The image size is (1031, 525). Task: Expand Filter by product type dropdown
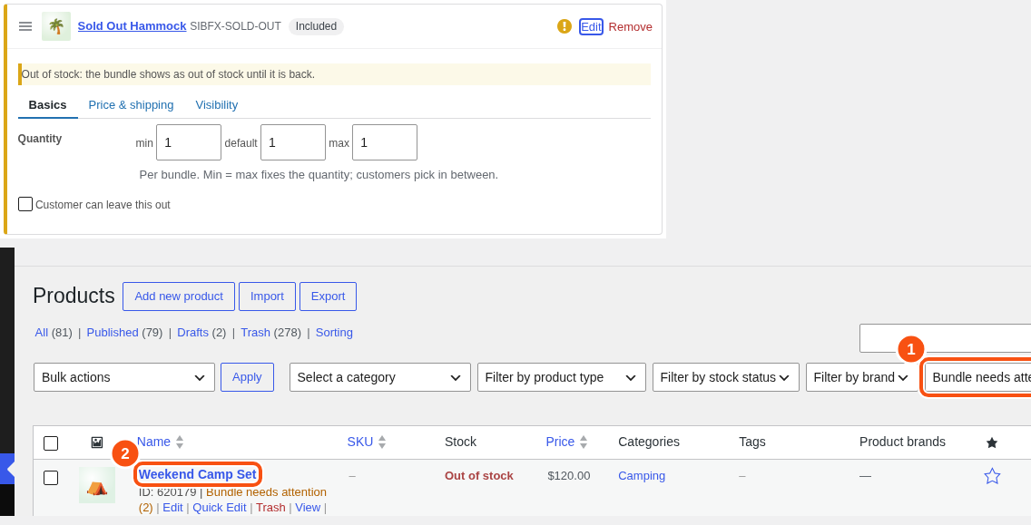pyautogui.click(x=562, y=377)
